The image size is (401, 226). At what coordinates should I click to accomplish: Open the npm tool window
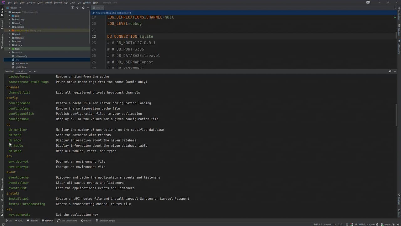tap(2, 198)
